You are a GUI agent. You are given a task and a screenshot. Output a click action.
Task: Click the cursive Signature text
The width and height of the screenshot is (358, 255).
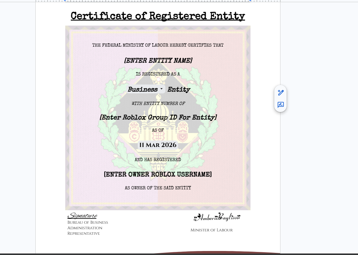click(x=82, y=216)
